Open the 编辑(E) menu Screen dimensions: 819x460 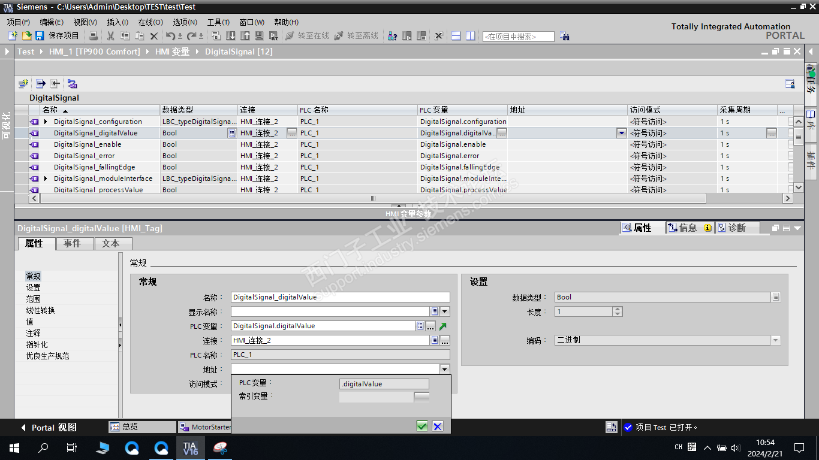[x=52, y=22]
